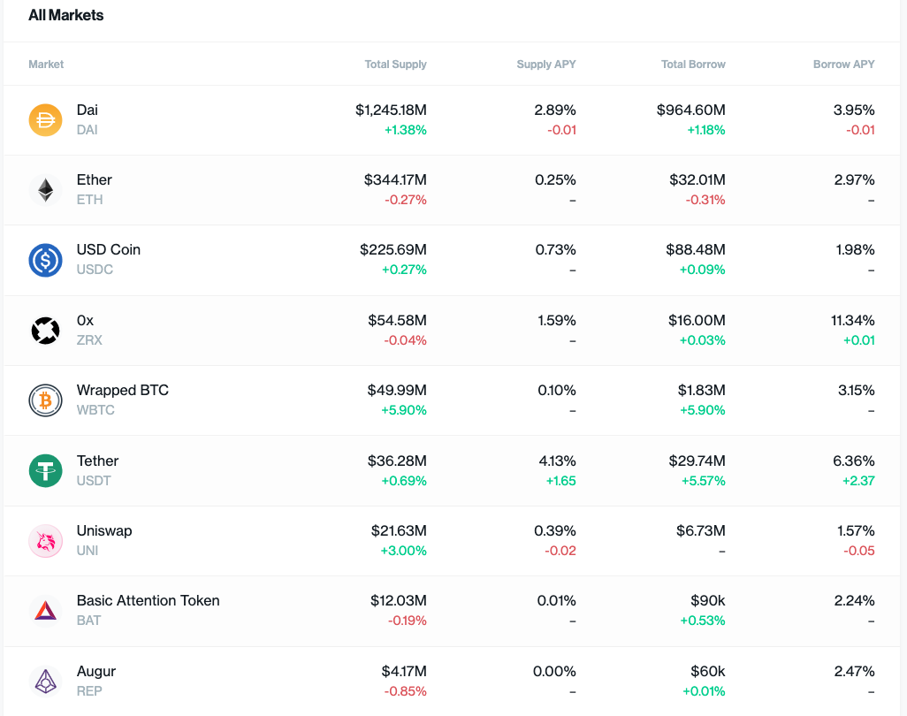Click Ether borrow APY 2.97%
907x716 pixels.
[854, 179]
